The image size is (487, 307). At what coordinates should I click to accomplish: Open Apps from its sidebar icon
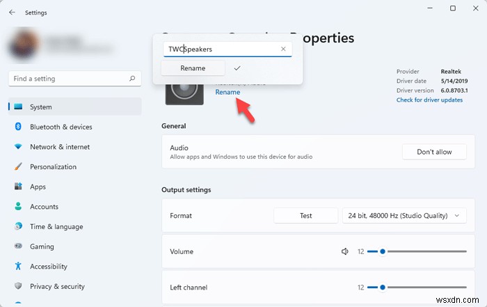[18, 187]
